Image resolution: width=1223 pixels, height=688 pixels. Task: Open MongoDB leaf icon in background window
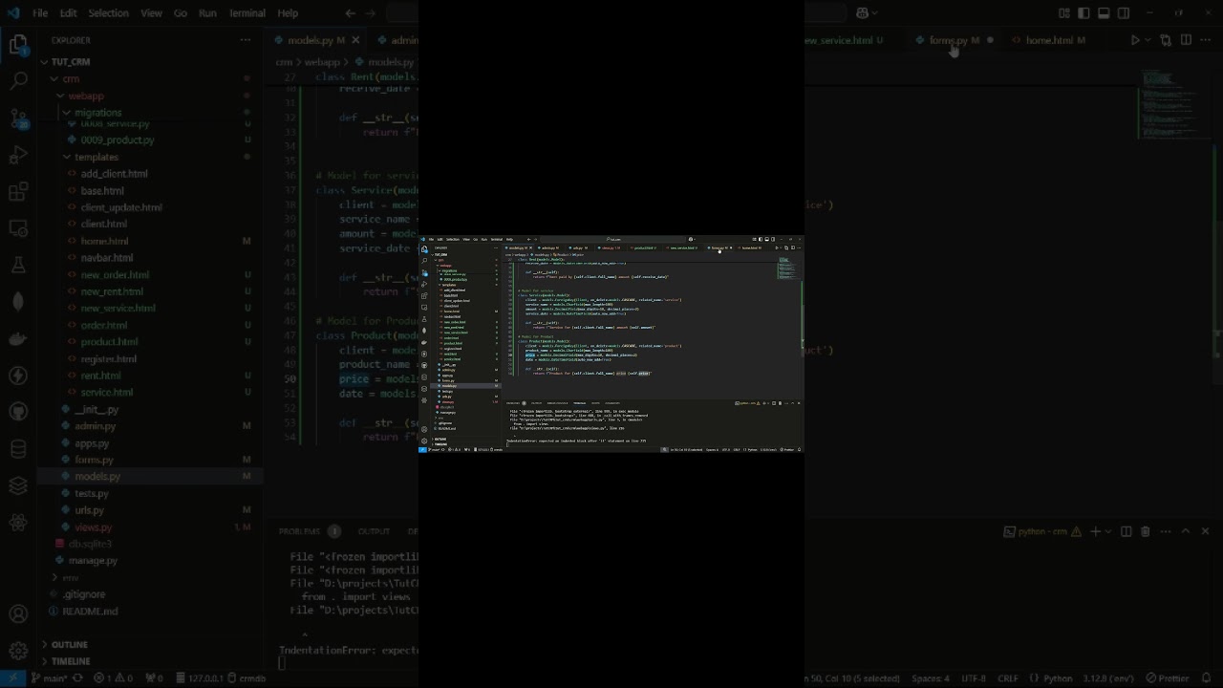point(18,302)
